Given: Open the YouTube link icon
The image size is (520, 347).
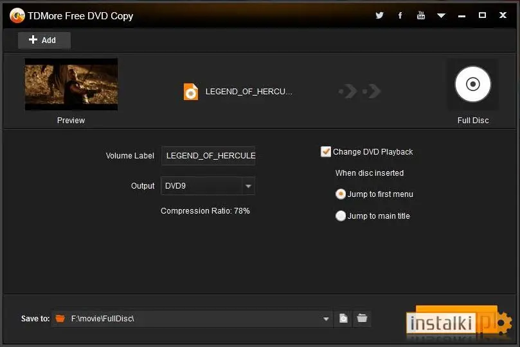Looking at the screenshot, I should (421, 15).
